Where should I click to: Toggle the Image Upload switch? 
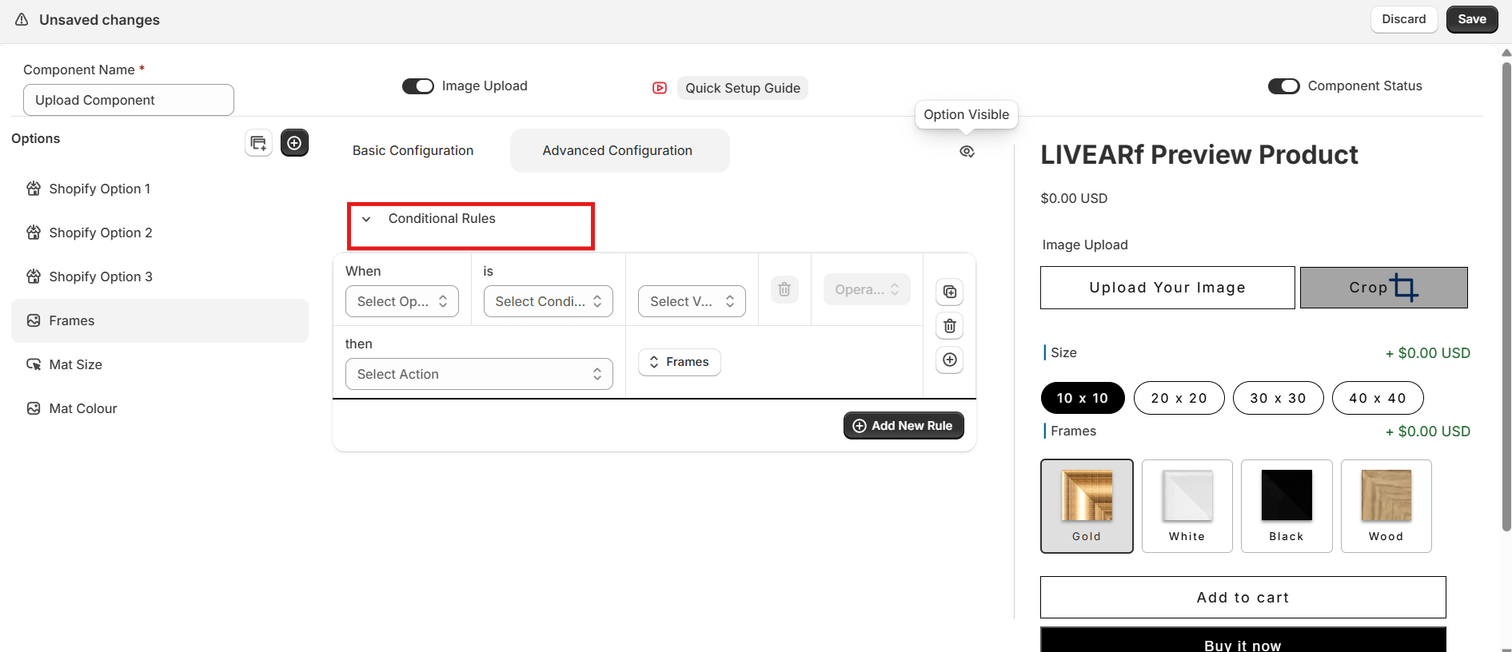click(x=418, y=86)
